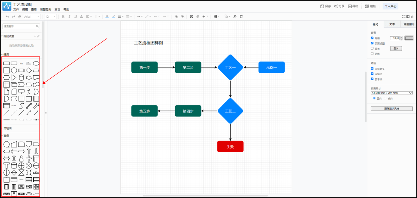Toggle underline text formatting
The image size is (417, 198).
pos(75,16)
